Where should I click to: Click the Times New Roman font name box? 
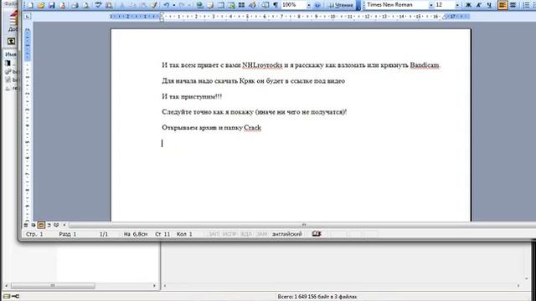397,5
